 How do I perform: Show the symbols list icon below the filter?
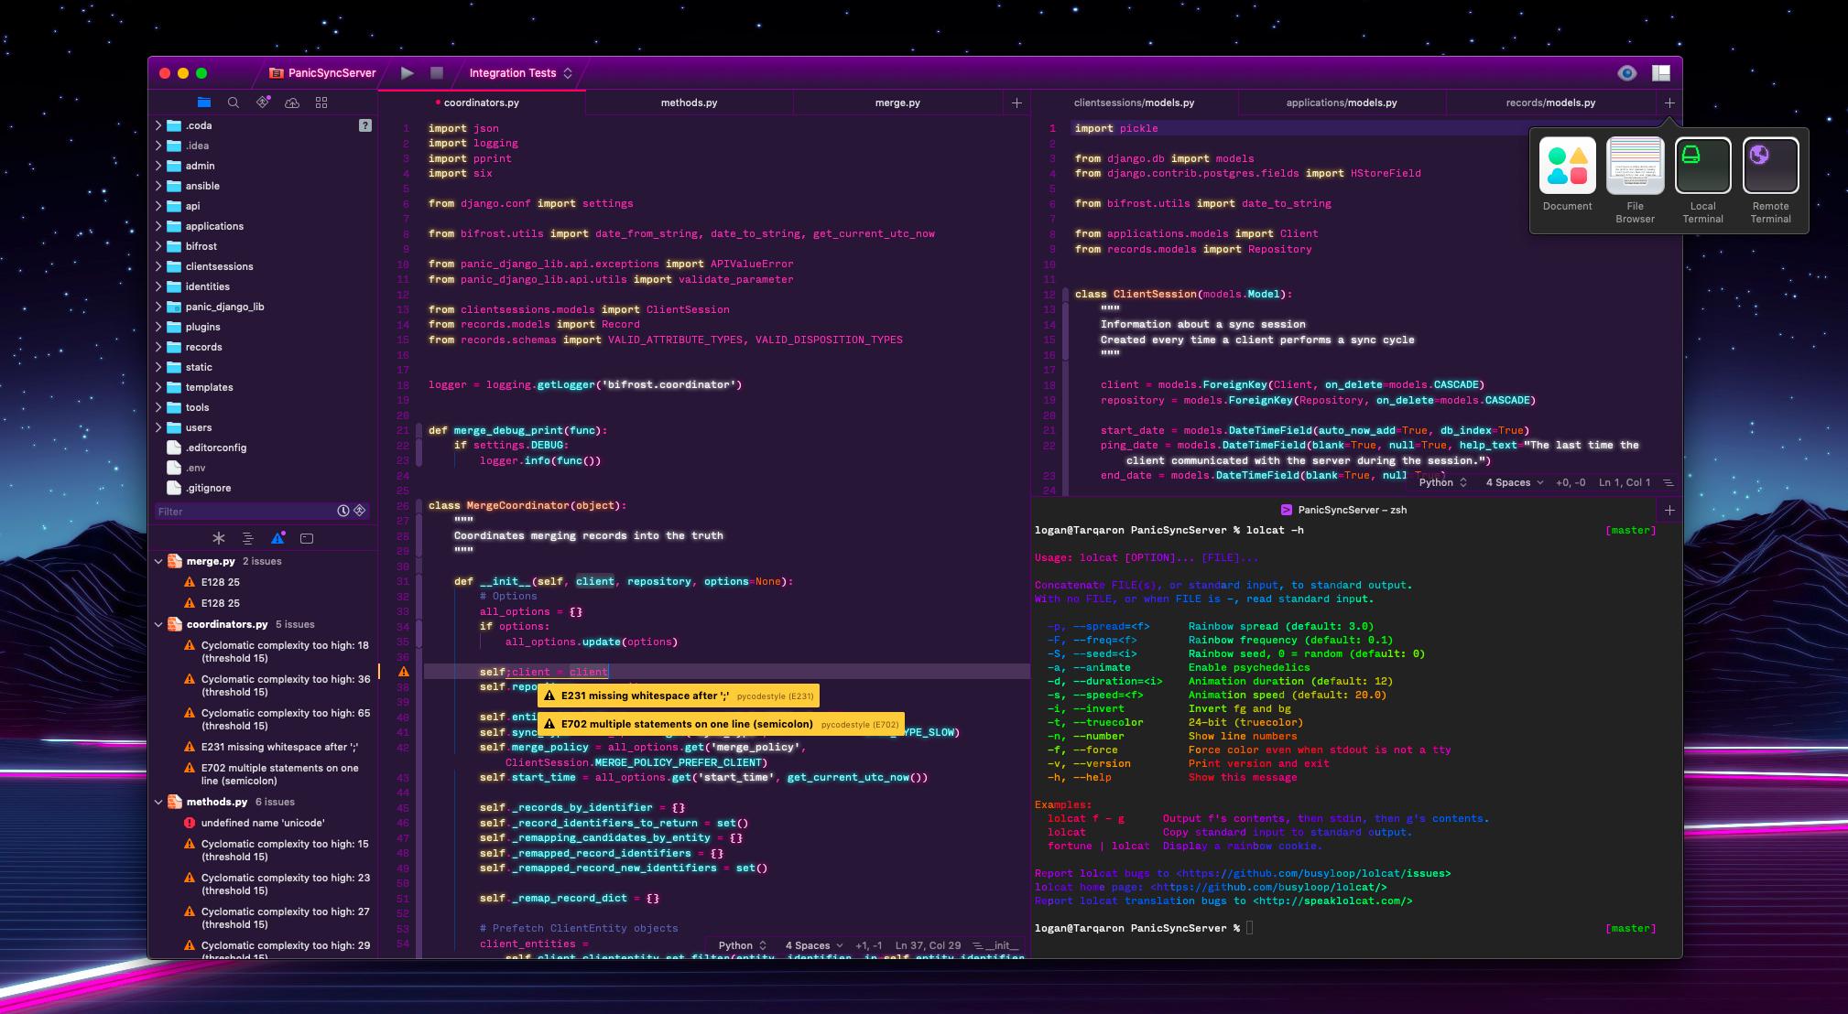coord(247,538)
